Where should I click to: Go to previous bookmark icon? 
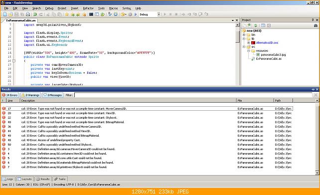point(78,14)
